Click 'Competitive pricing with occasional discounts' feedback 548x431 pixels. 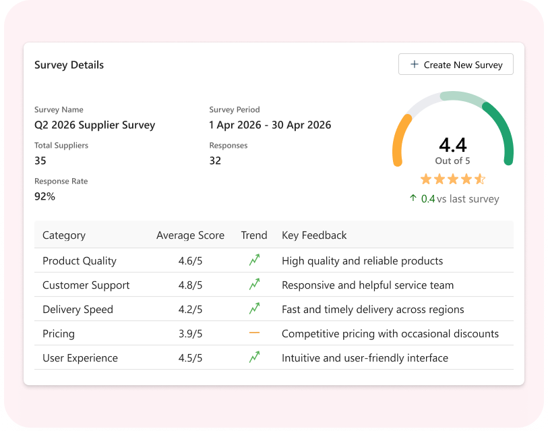390,334
